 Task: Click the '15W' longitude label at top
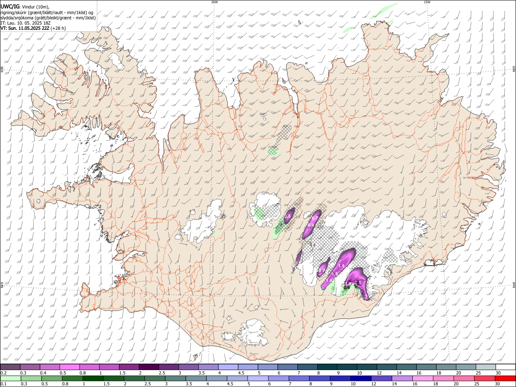427,2
